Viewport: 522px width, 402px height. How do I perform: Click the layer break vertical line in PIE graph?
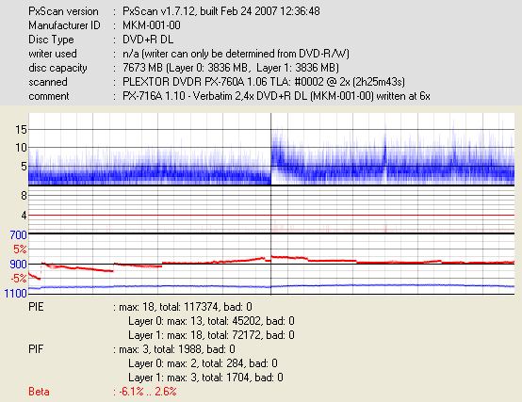270,149
